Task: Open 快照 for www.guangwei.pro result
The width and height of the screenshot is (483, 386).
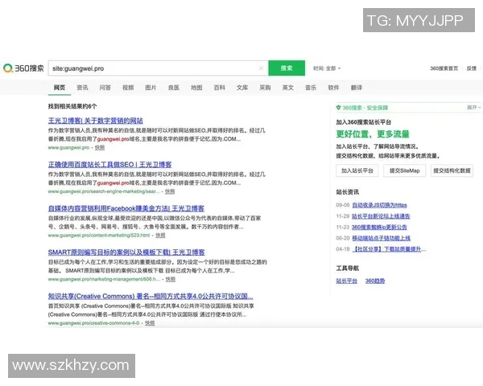Action: point(100,148)
